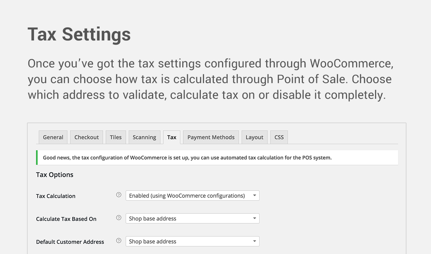Select the active Tax tab
The width and height of the screenshot is (431, 254).
(x=172, y=137)
